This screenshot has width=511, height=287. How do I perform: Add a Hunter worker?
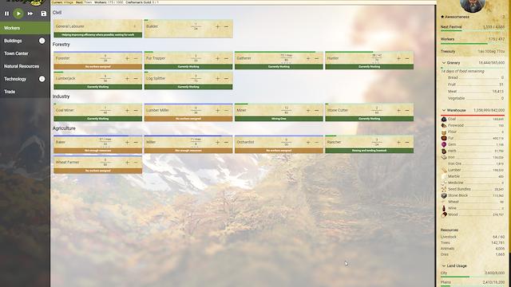pyautogui.click(x=398, y=58)
